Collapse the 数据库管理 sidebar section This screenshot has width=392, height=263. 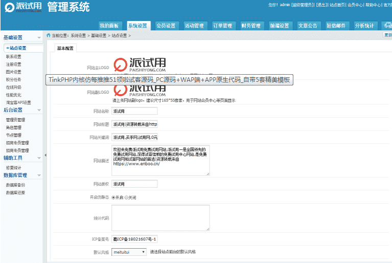tap(39, 176)
